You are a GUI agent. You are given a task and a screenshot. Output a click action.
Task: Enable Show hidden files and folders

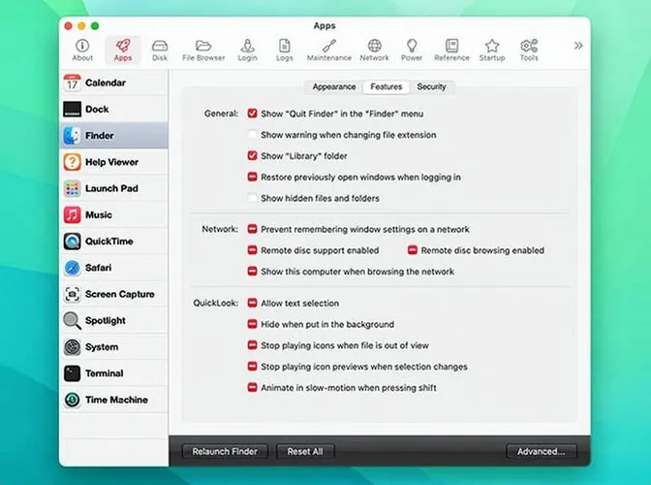coord(252,198)
